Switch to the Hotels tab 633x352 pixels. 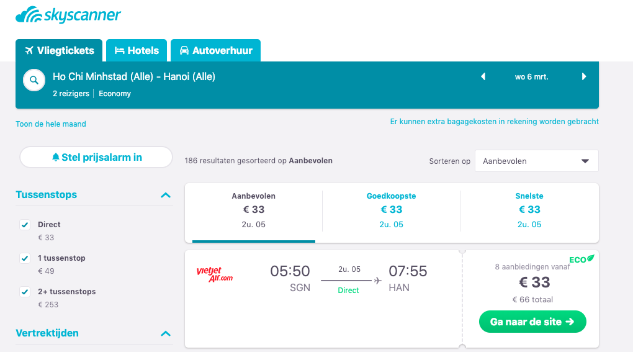(x=137, y=51)
